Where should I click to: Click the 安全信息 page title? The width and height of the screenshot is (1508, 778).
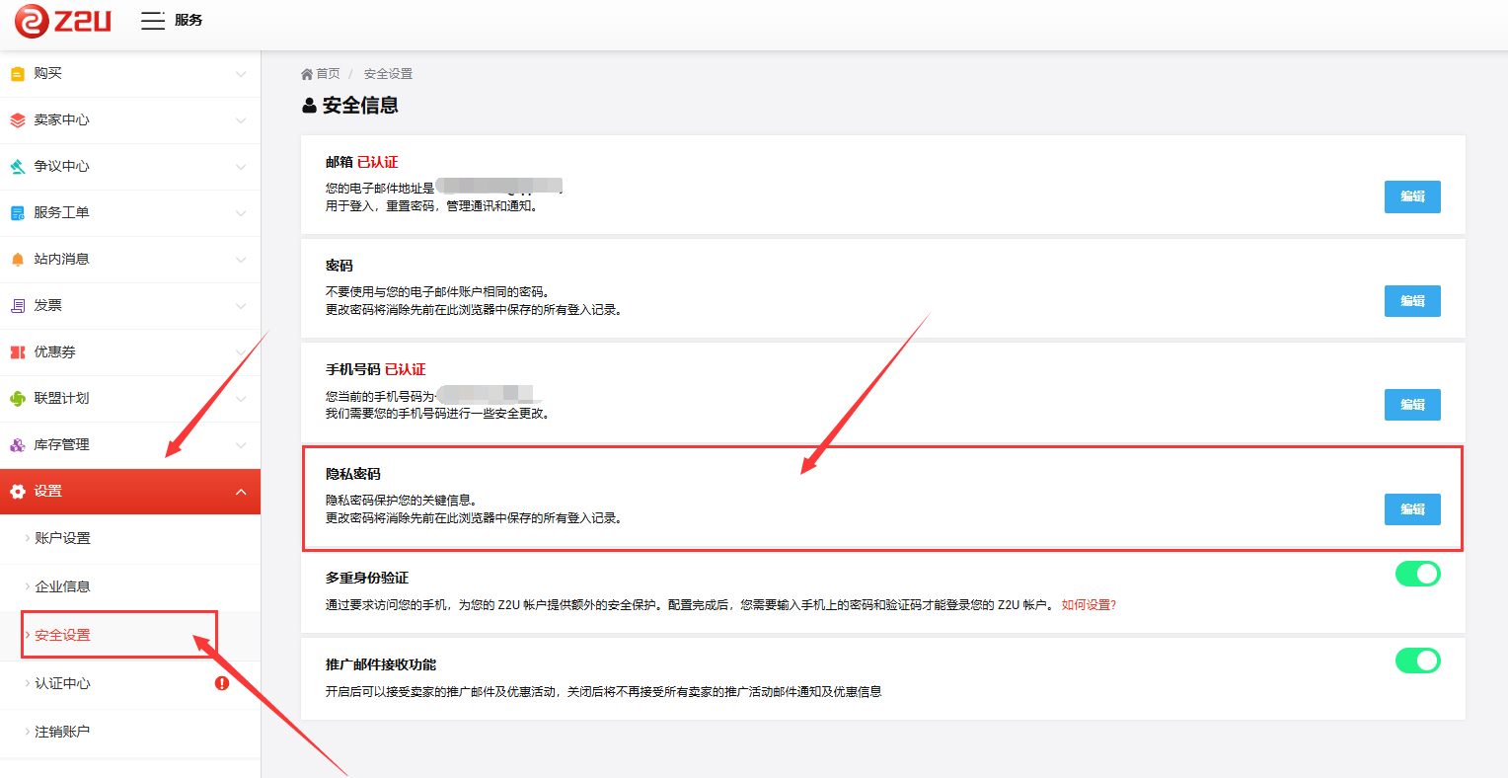pos(360,106)
